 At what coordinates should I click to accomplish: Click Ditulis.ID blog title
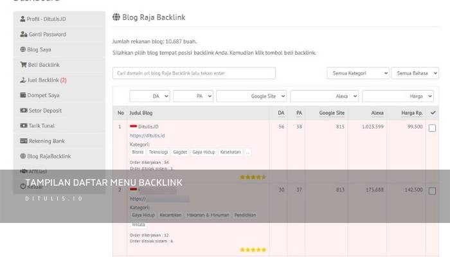coord(148,127)
